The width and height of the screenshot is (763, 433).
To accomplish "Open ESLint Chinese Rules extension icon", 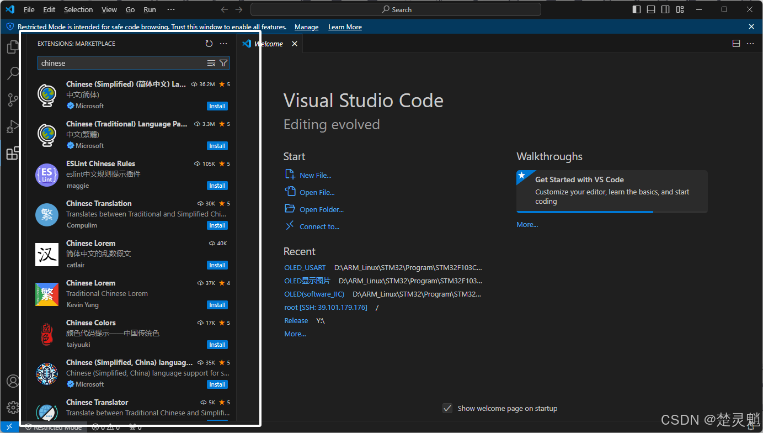I will point(47,175).
